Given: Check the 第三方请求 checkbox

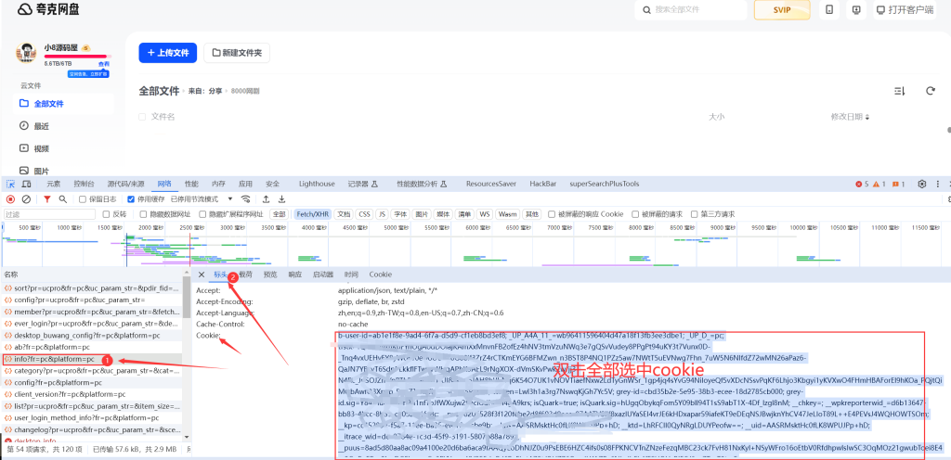Looking at the screenshot, I should 693,214.
